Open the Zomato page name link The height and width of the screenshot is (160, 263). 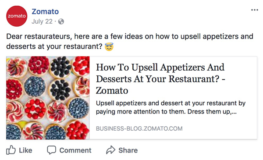click(x=45, y=11)
